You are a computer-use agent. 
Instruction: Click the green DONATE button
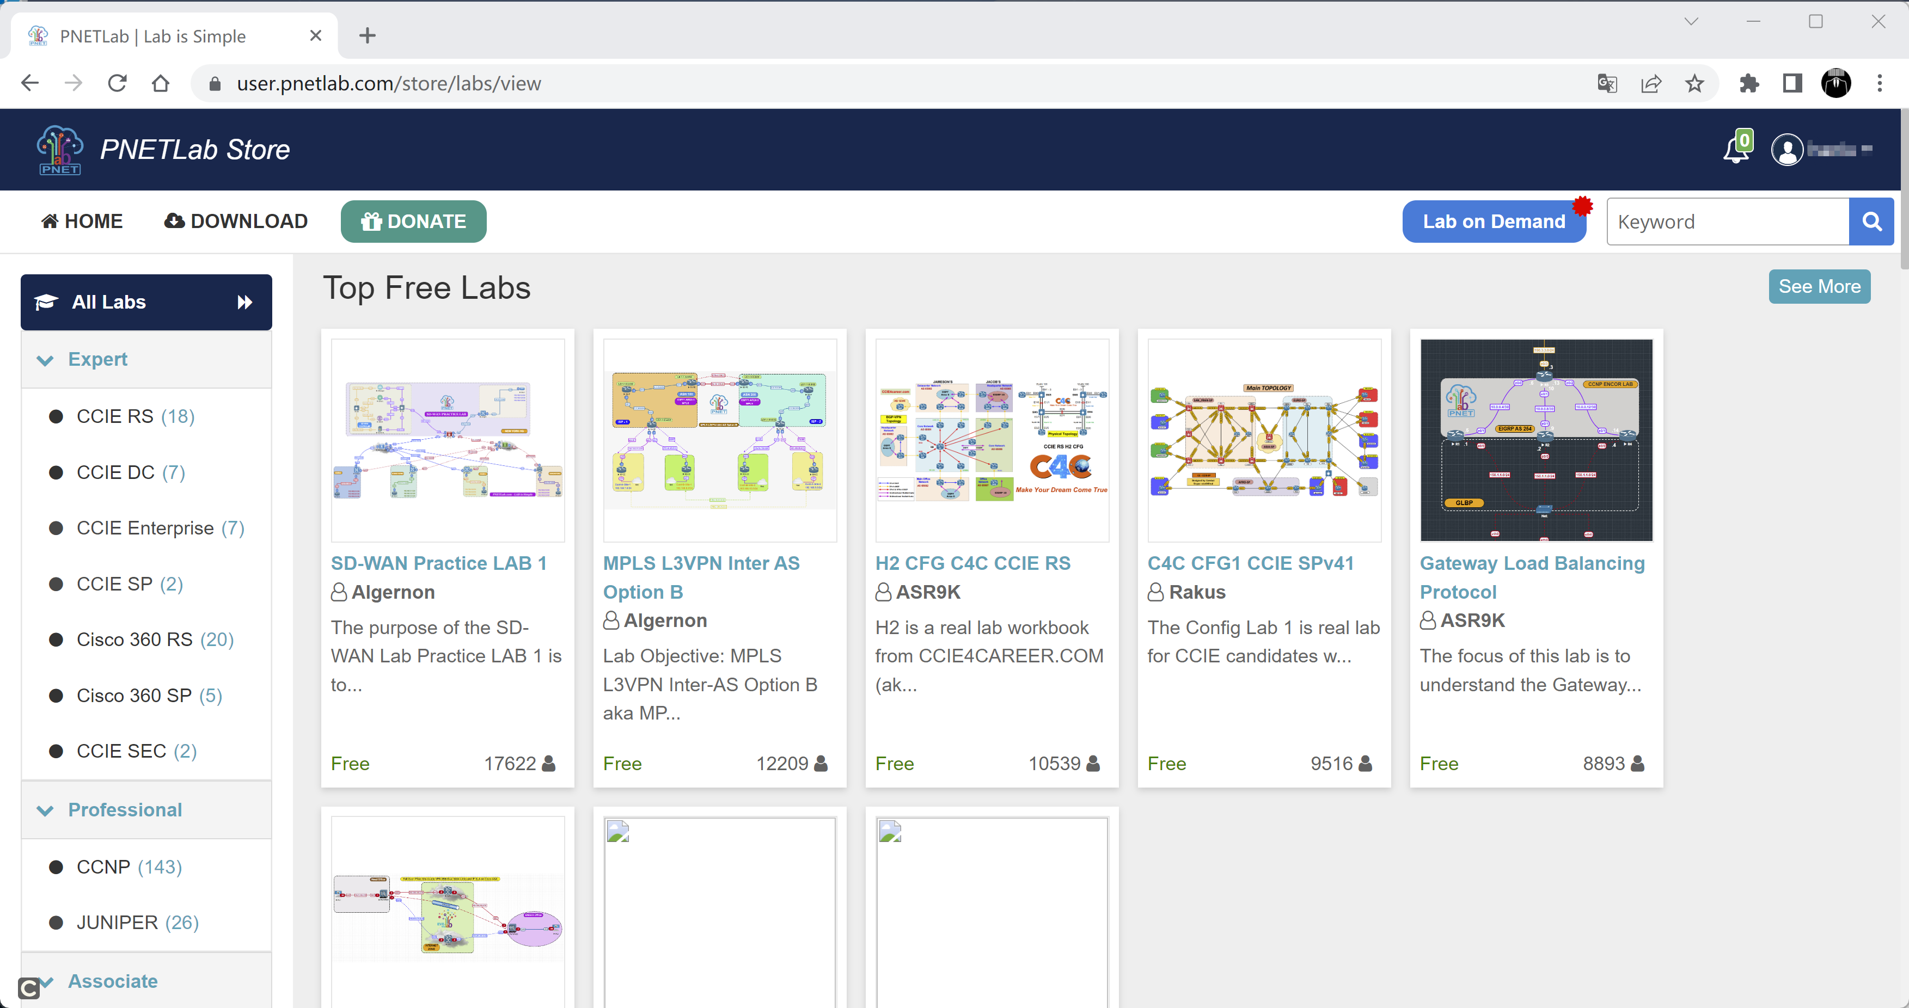point(413,222)
